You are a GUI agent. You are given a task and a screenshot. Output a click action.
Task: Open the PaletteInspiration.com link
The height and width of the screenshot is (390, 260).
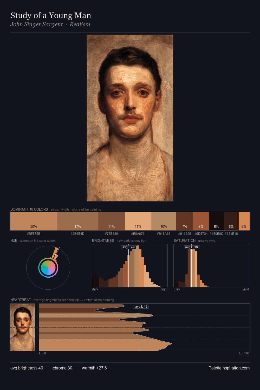[x=229, y=368]
